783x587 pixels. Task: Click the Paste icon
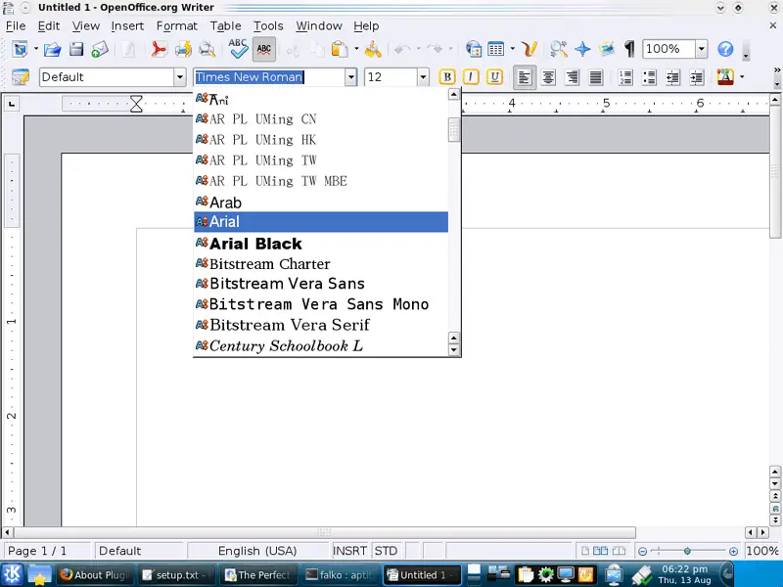340,49
